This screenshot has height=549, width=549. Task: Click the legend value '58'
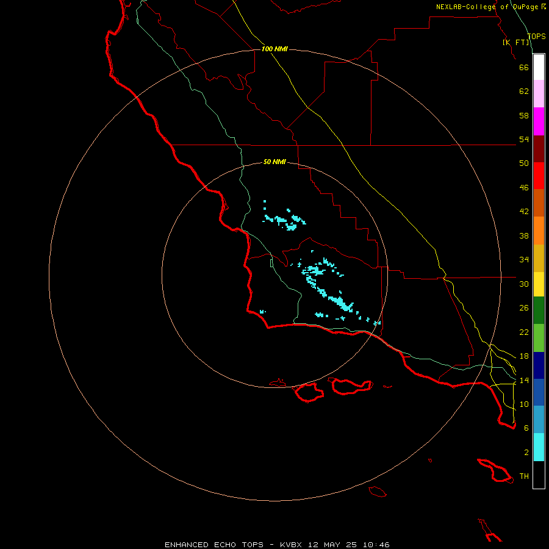click(x=524, y=115)
